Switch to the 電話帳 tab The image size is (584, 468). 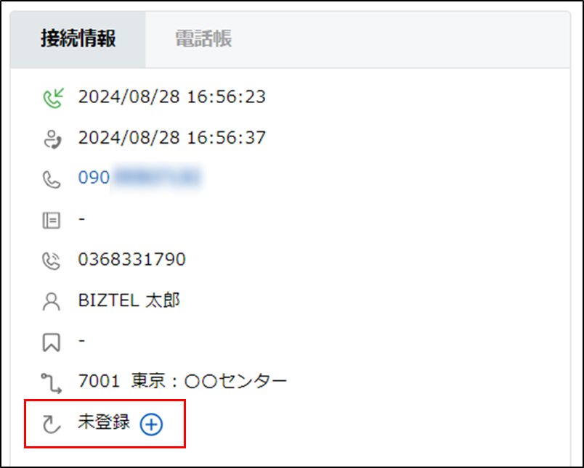click(x=203, y=39)
